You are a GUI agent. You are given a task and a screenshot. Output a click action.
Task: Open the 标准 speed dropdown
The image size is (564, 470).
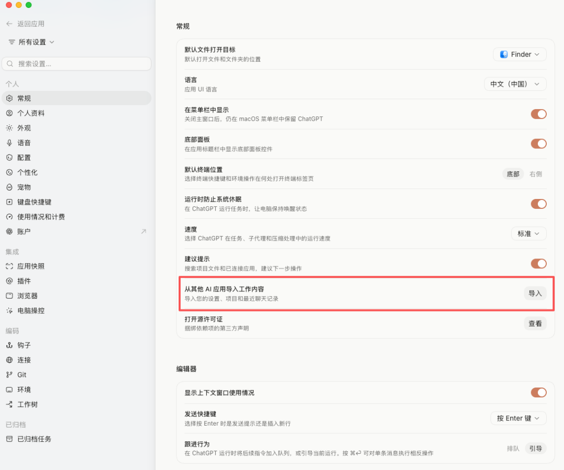pos(528,234)
